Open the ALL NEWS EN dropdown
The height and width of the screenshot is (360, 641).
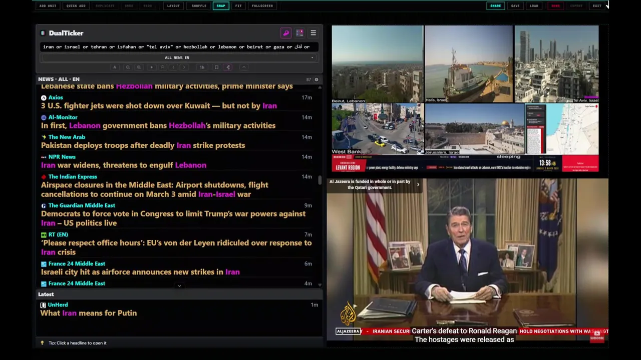pos(178,57)
